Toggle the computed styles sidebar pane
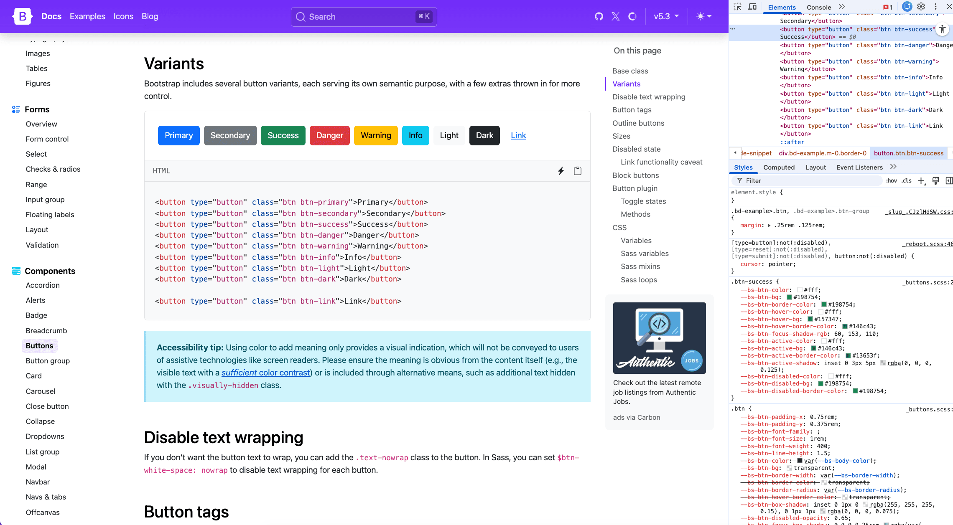The image size is (953, 525). [x=949, y=180]
